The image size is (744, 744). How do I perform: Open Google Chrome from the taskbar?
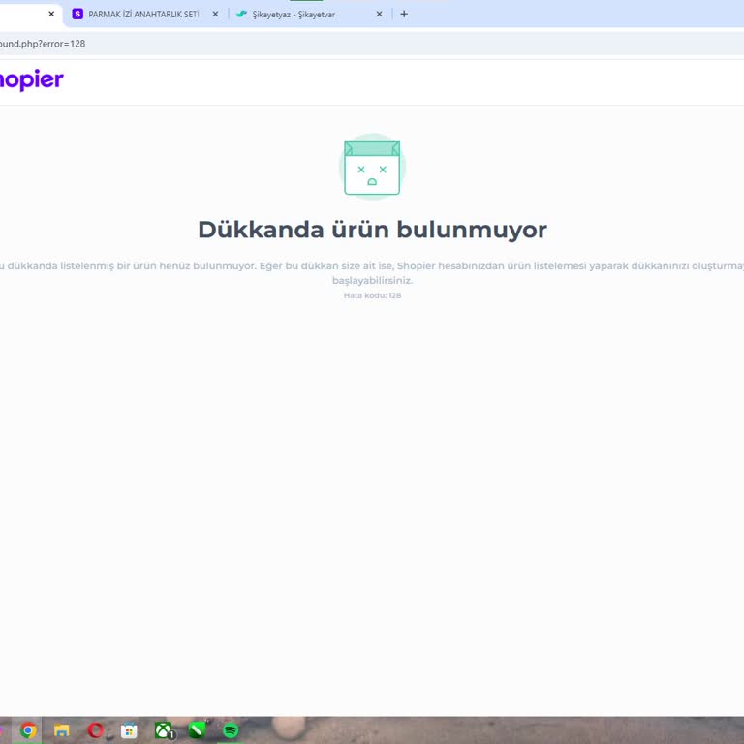point(28,730)
